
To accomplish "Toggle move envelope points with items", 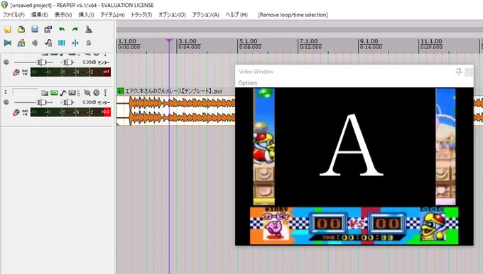I will tap(48, 43).
